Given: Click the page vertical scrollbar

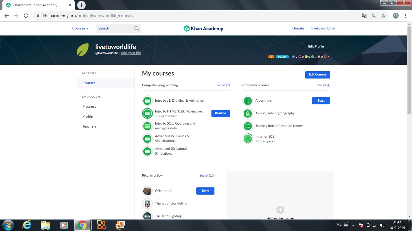Looking at the screenshot, I should (409, 70).
